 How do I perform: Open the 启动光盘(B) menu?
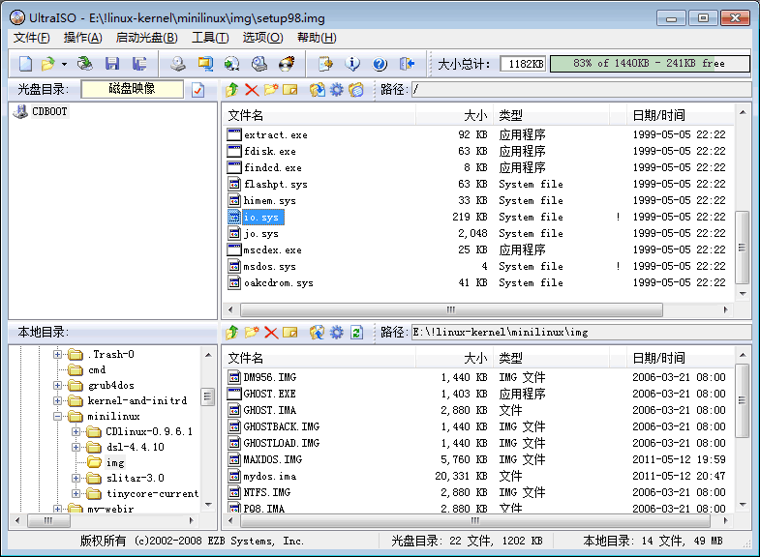pos(146,38)
